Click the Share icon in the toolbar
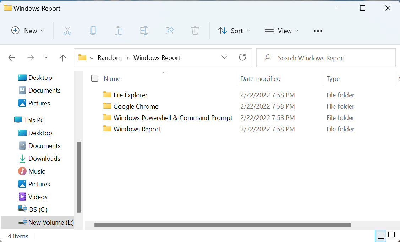 (170, 31)
